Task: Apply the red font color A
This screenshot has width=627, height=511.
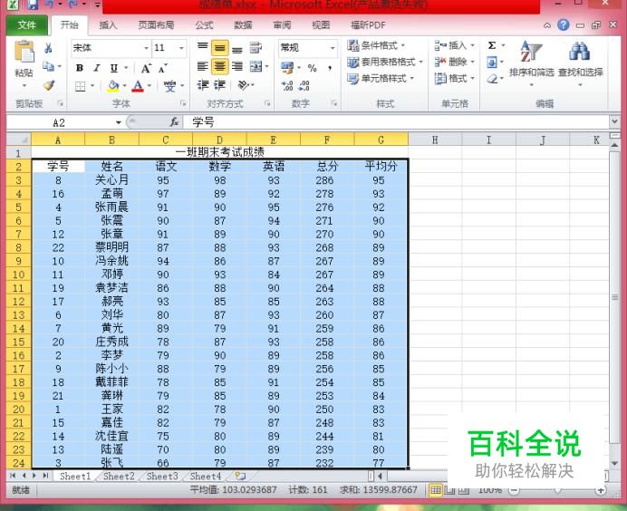Action: click(x=138, y=86)
